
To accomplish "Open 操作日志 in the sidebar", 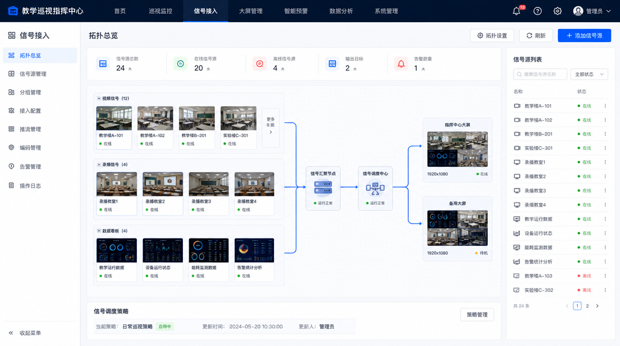I will click(40, 186).
